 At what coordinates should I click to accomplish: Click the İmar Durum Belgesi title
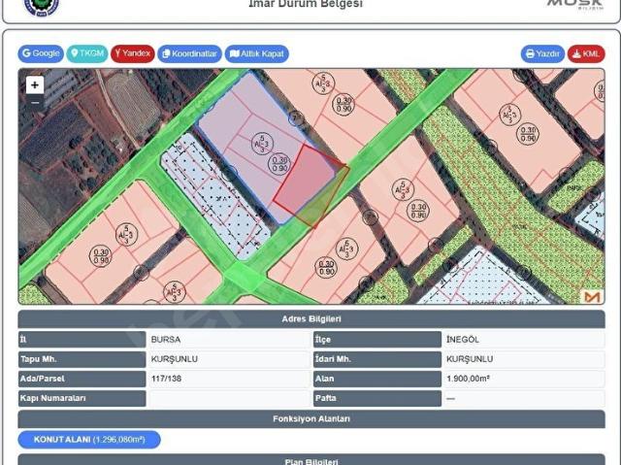pyautogui.click(x=306, y=4)
